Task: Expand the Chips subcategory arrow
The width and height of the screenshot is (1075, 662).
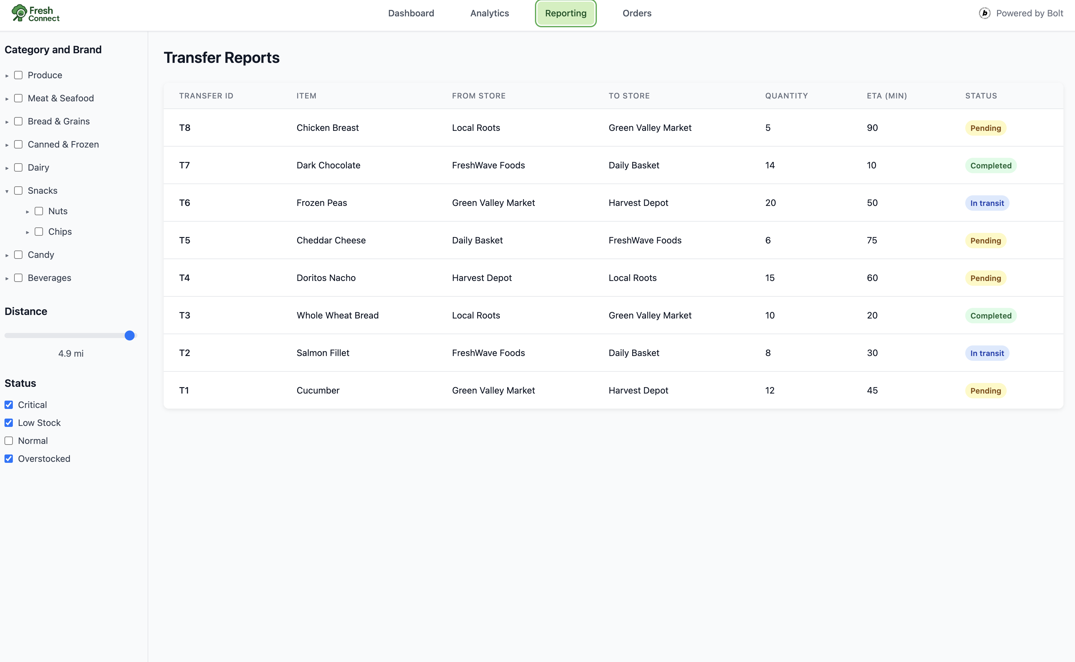Action: 28,232
